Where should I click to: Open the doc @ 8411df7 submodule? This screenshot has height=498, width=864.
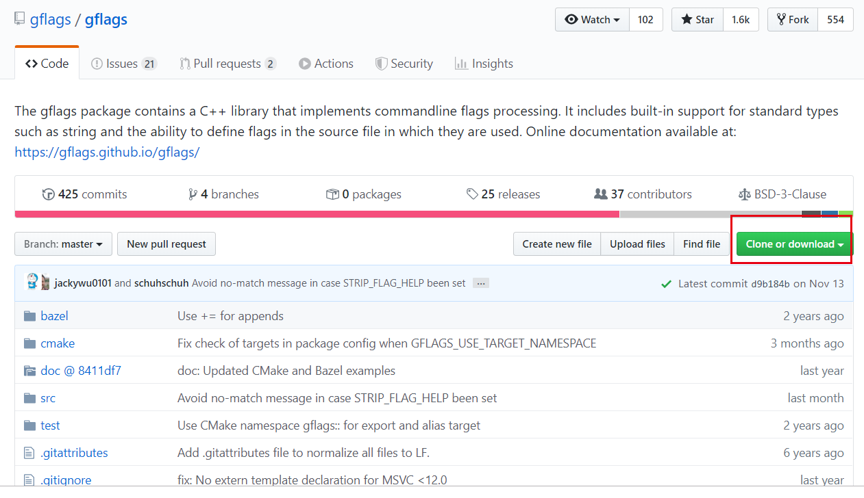tap(81, 371)
